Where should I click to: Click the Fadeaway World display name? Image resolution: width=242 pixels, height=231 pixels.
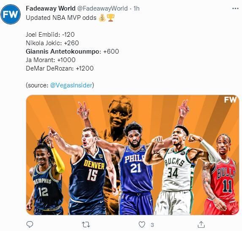(x=51, y=8)
